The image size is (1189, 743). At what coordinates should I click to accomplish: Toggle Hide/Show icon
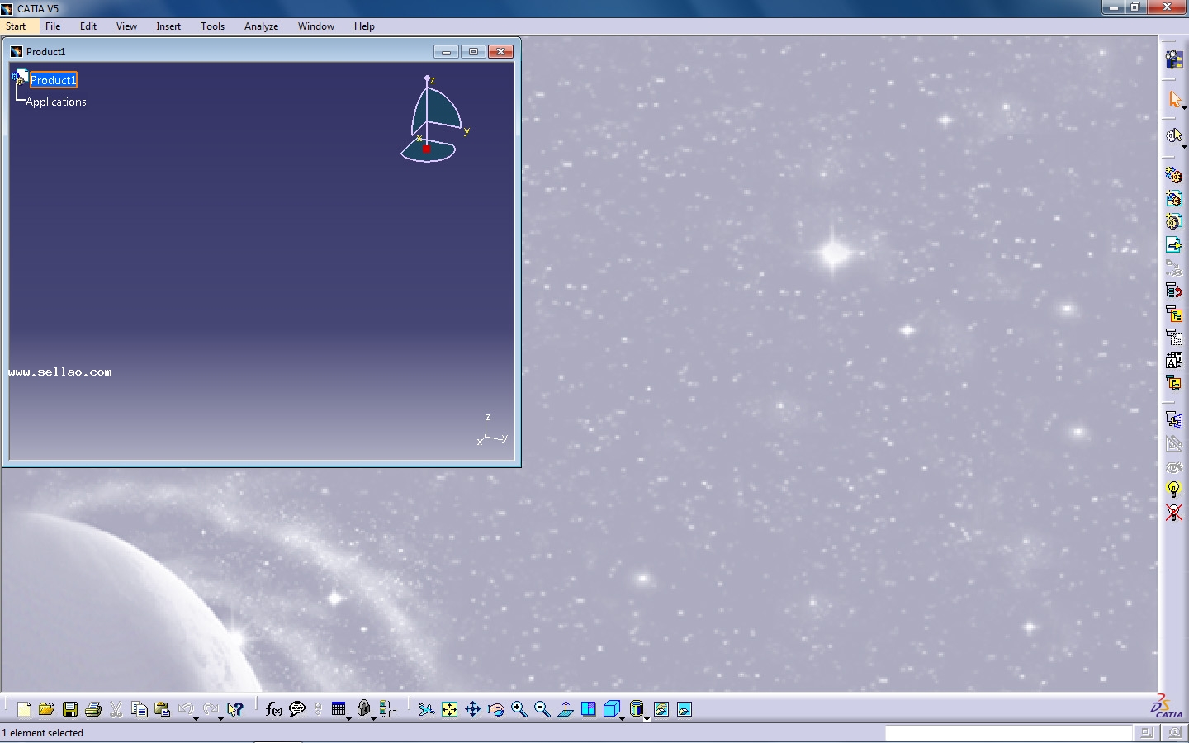tap(661, 709)
